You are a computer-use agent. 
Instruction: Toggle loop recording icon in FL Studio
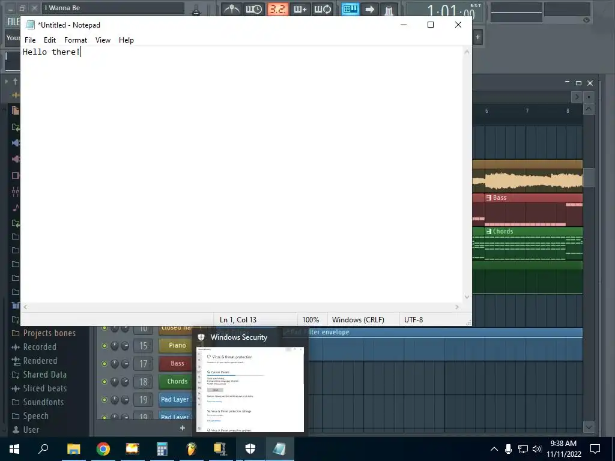(323, 8)
